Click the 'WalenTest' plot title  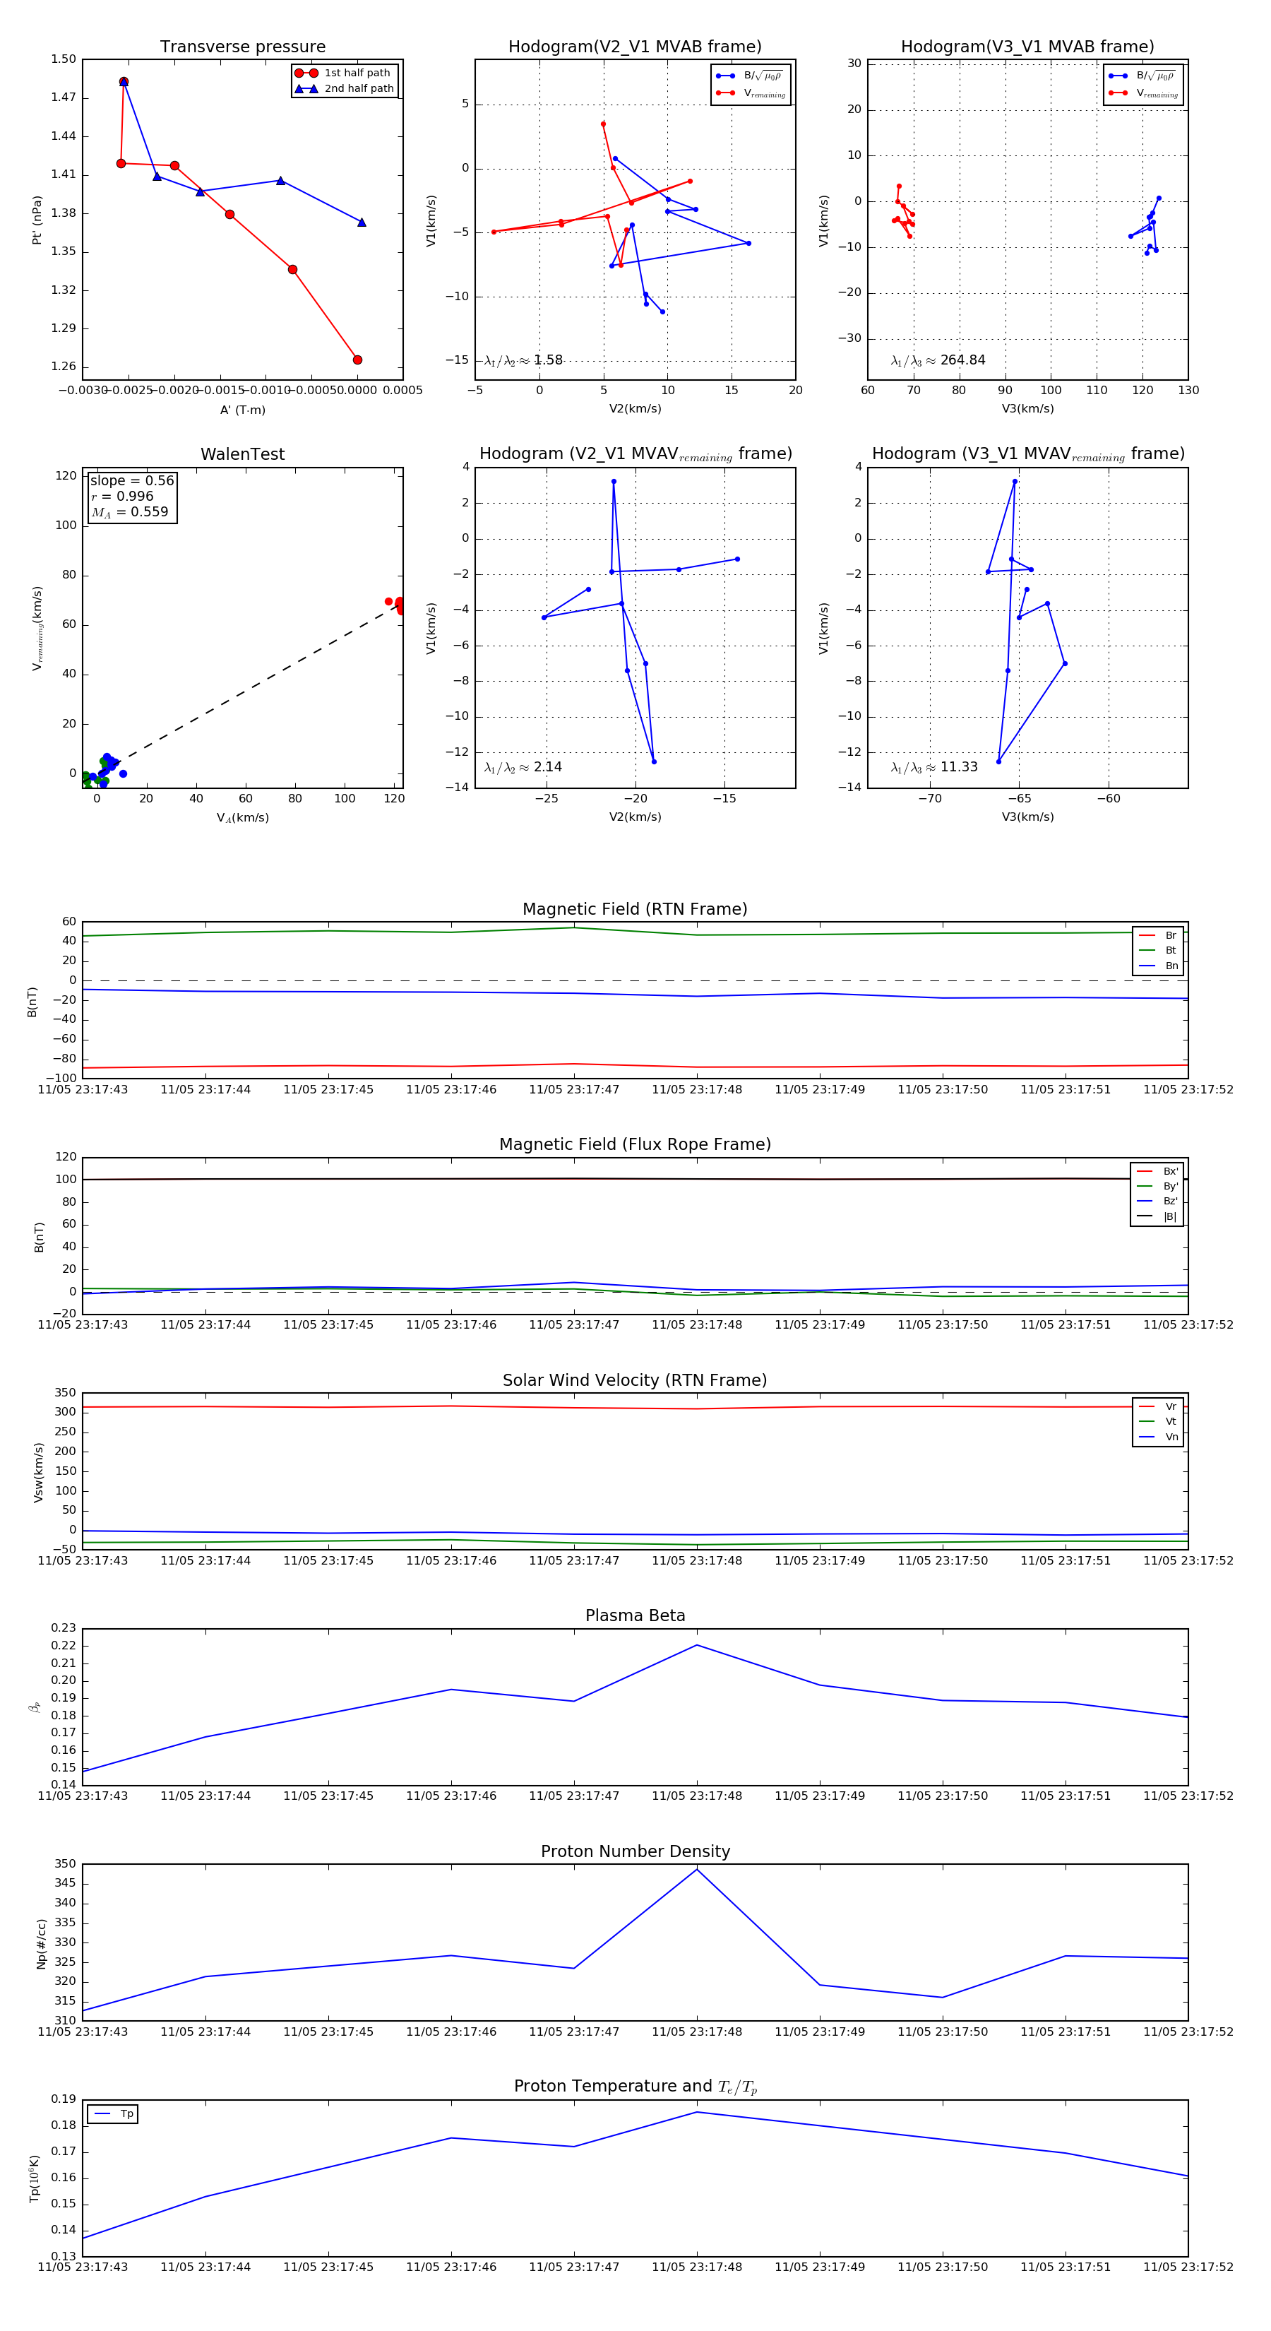242,454
